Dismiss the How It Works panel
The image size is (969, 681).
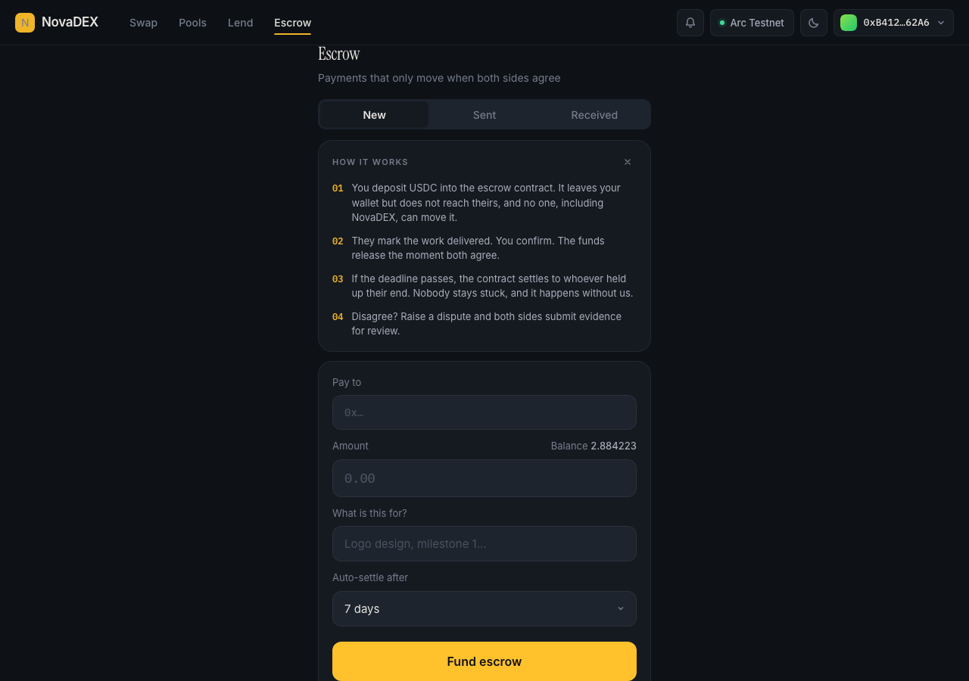tap(628, 162)
